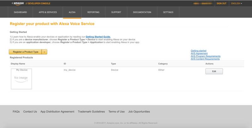Open Job Opportunities footer link
Screen dimensions: 252x128
tap(139, 111)
